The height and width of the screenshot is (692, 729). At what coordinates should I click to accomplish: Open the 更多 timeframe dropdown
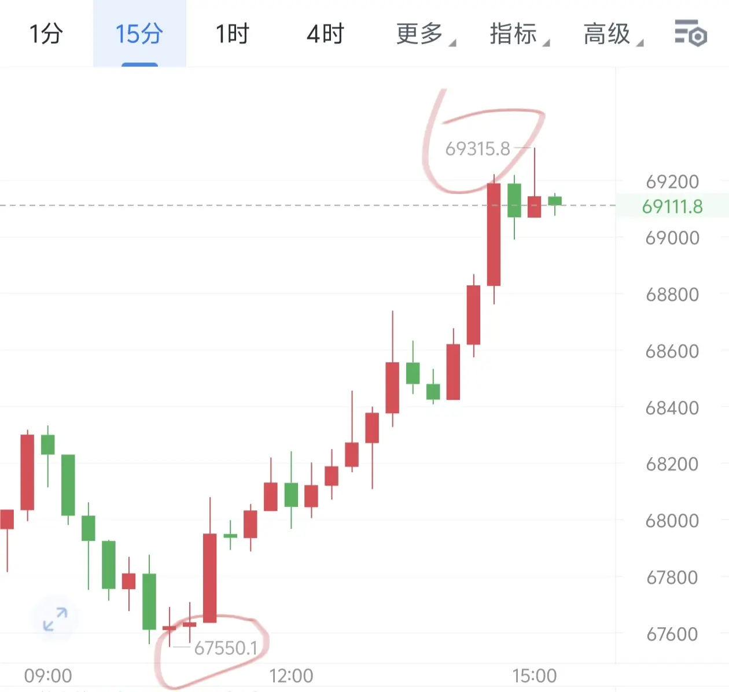click(x=426, y=34)
